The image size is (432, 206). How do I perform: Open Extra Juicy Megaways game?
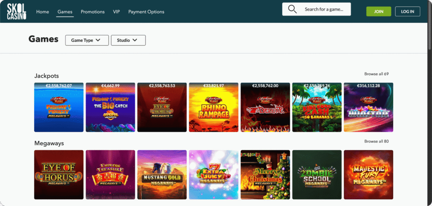(x=213, y=175)
